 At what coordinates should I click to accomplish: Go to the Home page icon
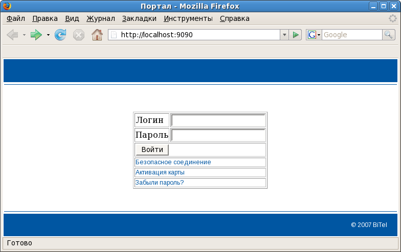point(97,35)
